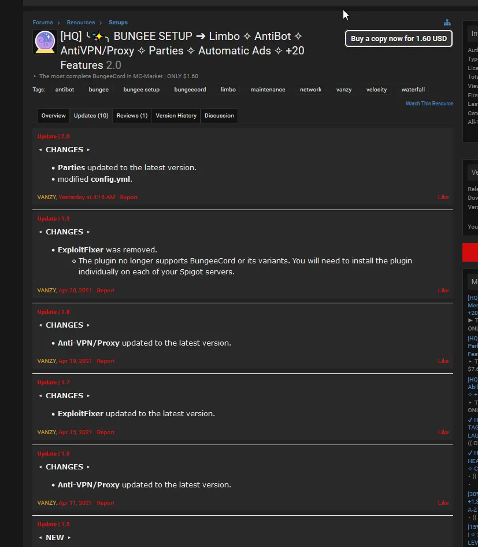
Task: Report the Update 2.0 post
Action: click(128, 197)
